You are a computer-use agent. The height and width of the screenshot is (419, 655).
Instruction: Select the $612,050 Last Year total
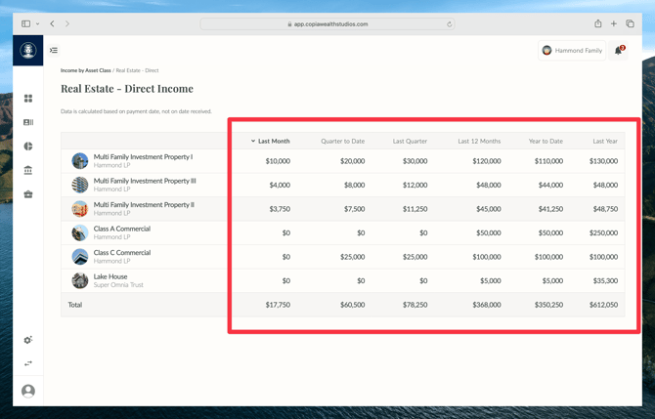point(603,305)
